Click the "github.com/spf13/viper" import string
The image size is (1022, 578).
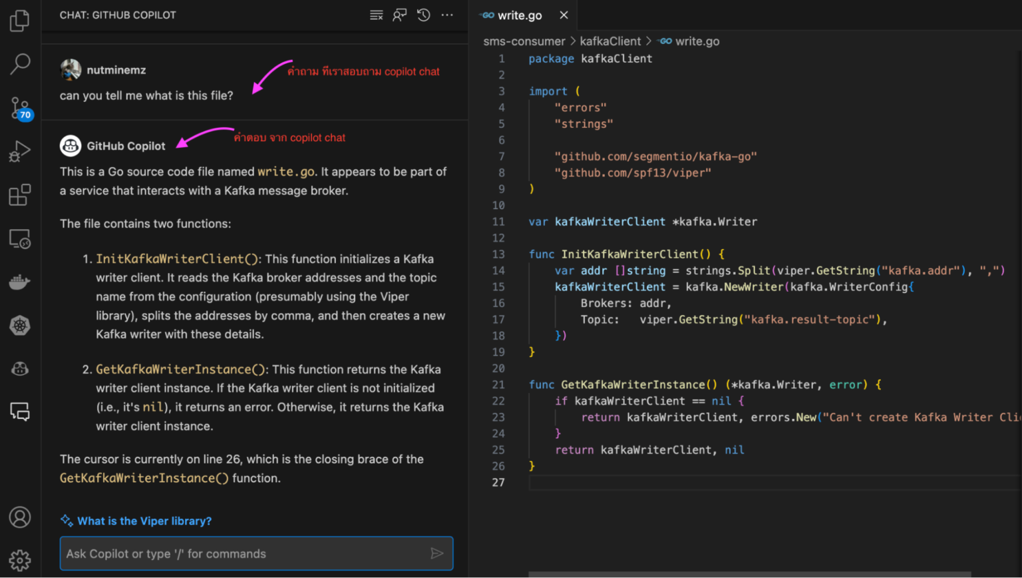point(633,173)
